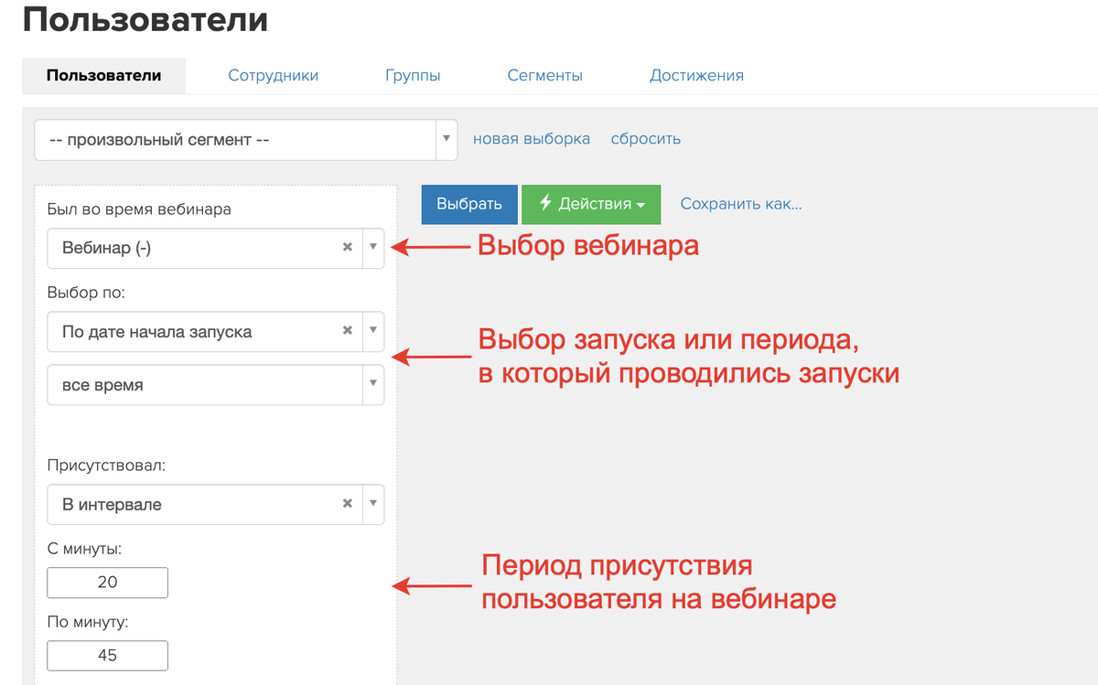
Task: Open the Достижения tab
Action: [x=696, y=76]
